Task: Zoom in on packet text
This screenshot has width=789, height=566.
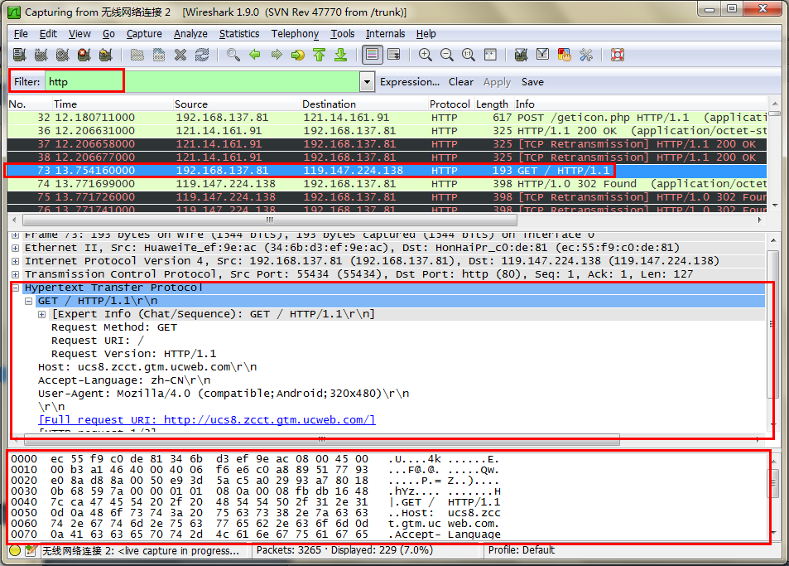Action: [426, 56]
